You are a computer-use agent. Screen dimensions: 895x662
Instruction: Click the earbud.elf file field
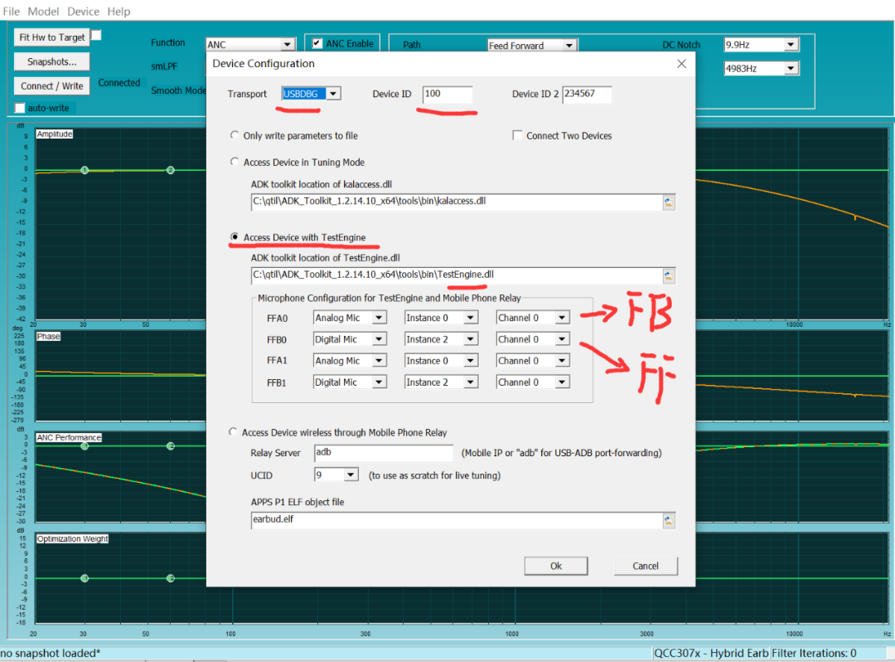pos(457,520)
